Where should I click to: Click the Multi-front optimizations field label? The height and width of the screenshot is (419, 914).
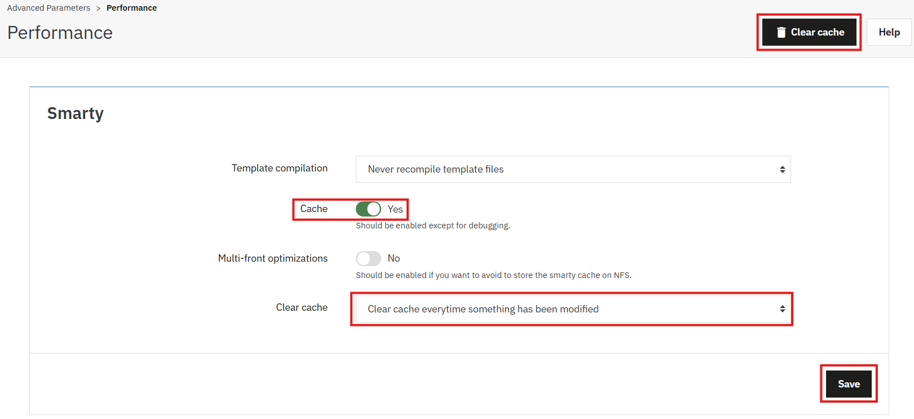[x=272, y=258]
